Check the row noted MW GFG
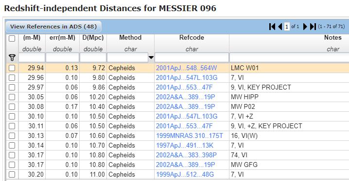Viewport: 349px width, 181px height. coord(12,165)
